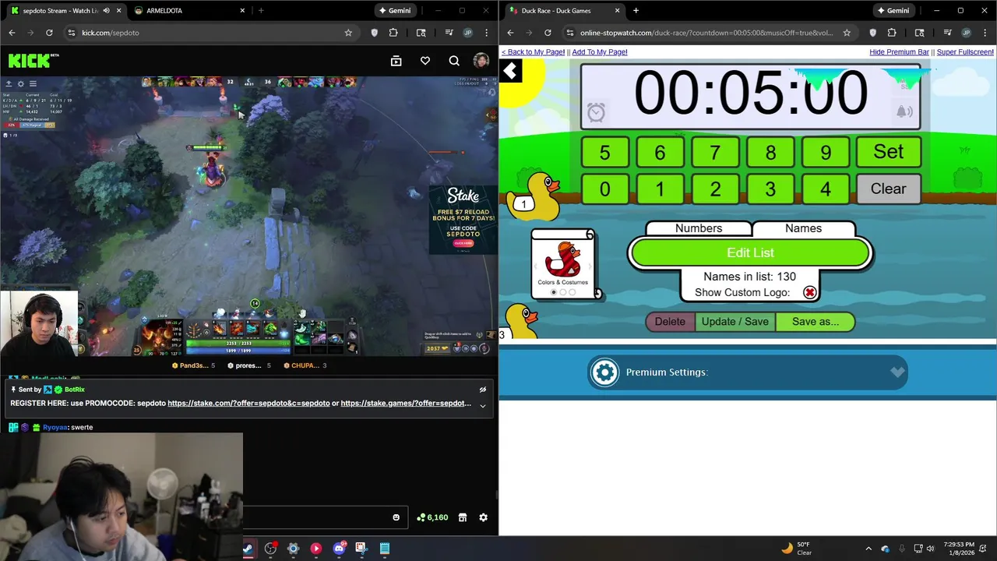This screenshot has width=997, height=561.
Task: Click Edit List button
Action: (x=750, y=252)
